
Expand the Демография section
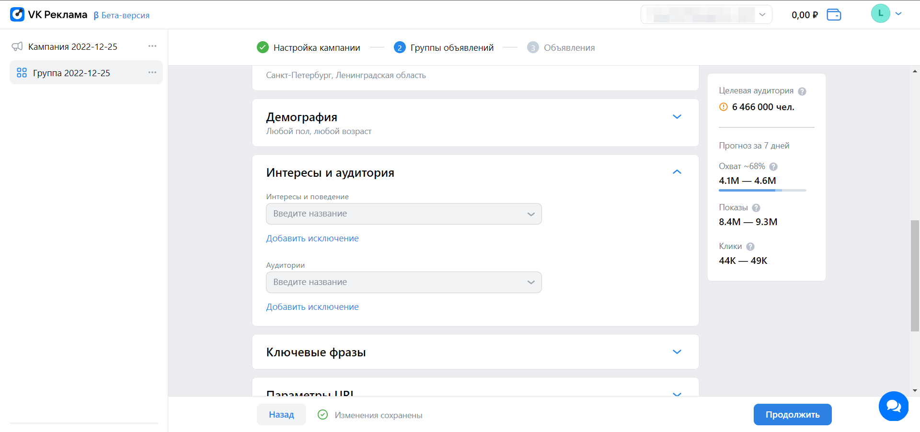click(x=677, y=117)
